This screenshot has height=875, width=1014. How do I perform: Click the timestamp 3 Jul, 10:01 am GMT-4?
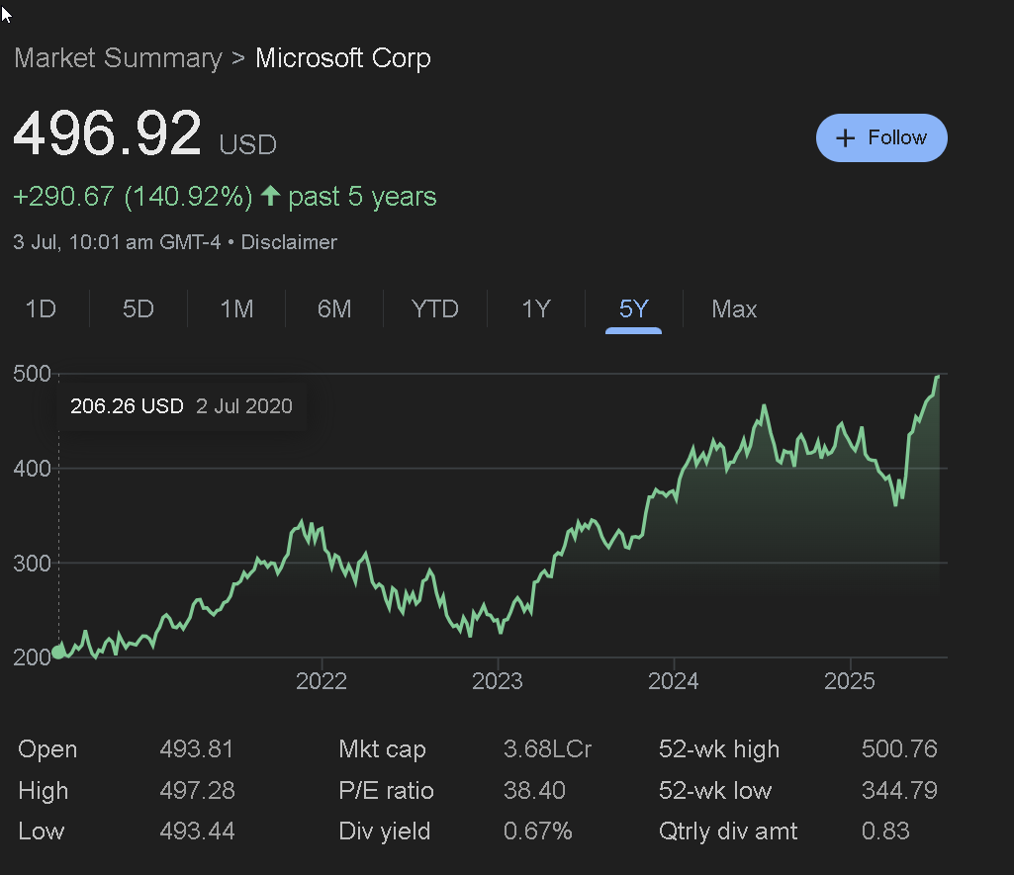point(117,242)
